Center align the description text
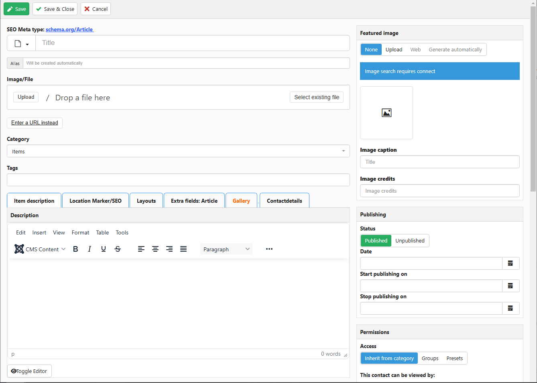 point(155,249)
